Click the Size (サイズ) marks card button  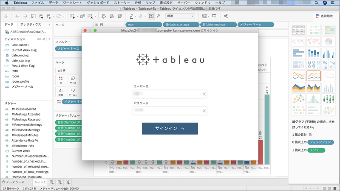pos(73,80)
